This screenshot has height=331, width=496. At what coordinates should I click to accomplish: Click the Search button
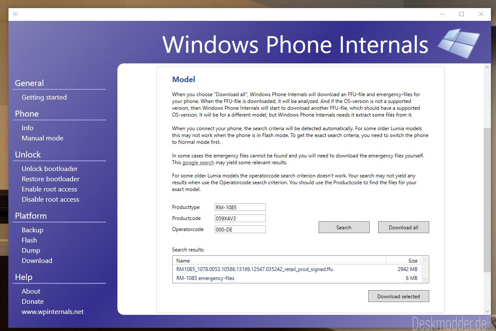click(344, 227)
